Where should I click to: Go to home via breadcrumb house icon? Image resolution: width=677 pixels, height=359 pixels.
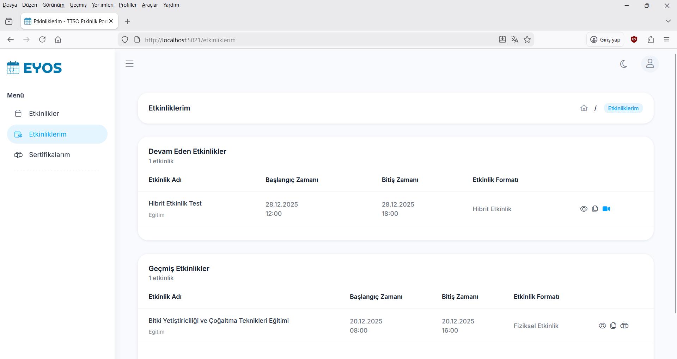(584, 108)
